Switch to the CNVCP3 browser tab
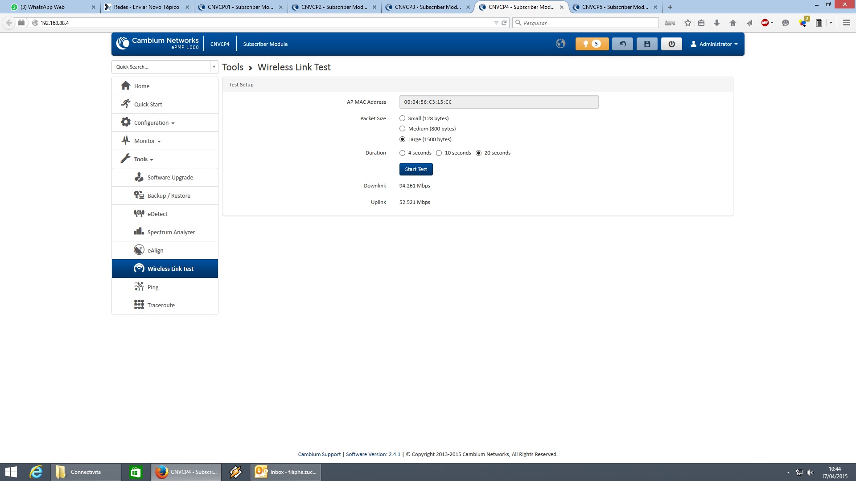This screenshot has width=856, height=481. pyautogui.click(x=427, y=7)
